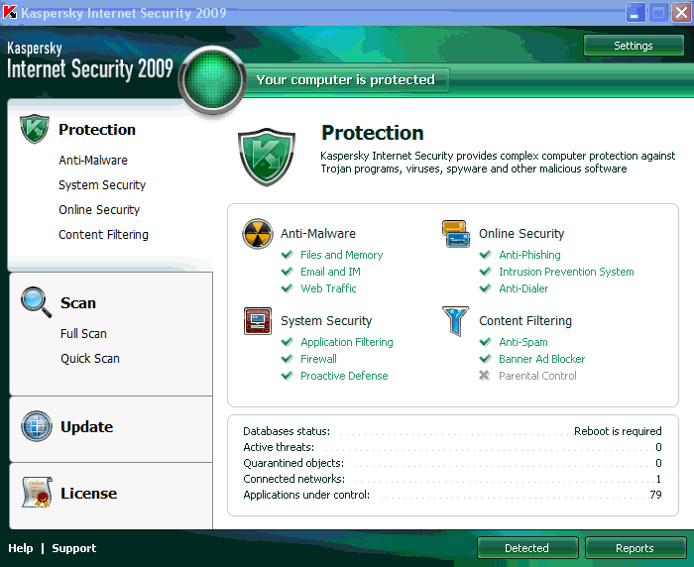Click the 'Connected networks:' row
Screen dimensions: 694x567
coord(452,479)
